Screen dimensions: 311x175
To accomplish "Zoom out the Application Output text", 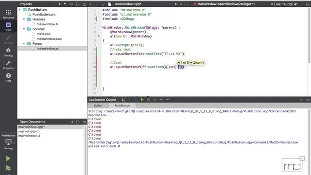I will click(x=167, y=100).
